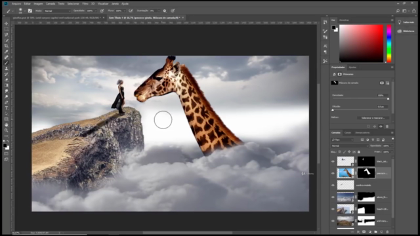Switch to the Canais tab
The height and width of the screenshot is (236, 420).
pos(348,132)
